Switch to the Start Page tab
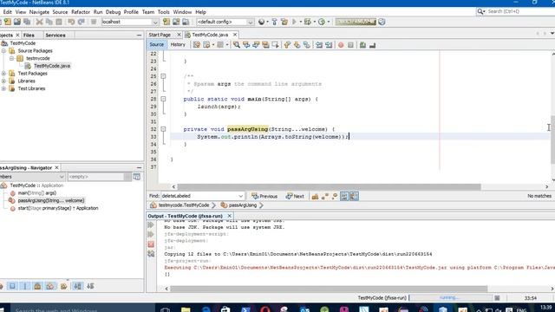This screenshot has height=312, width=555. coord(160,35)
